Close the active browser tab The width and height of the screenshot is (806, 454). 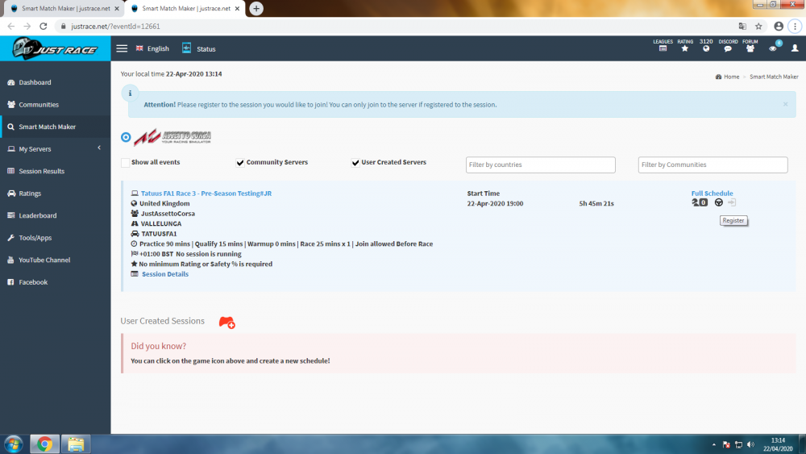click(x=237, y=9)
